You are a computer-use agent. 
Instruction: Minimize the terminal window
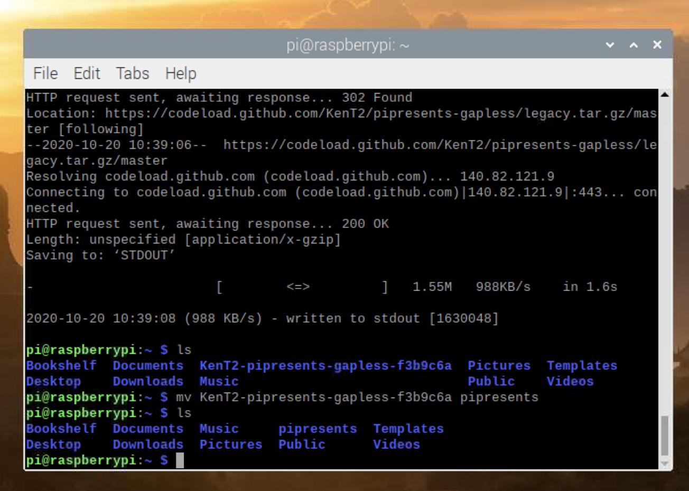click(x=610, y=45)
